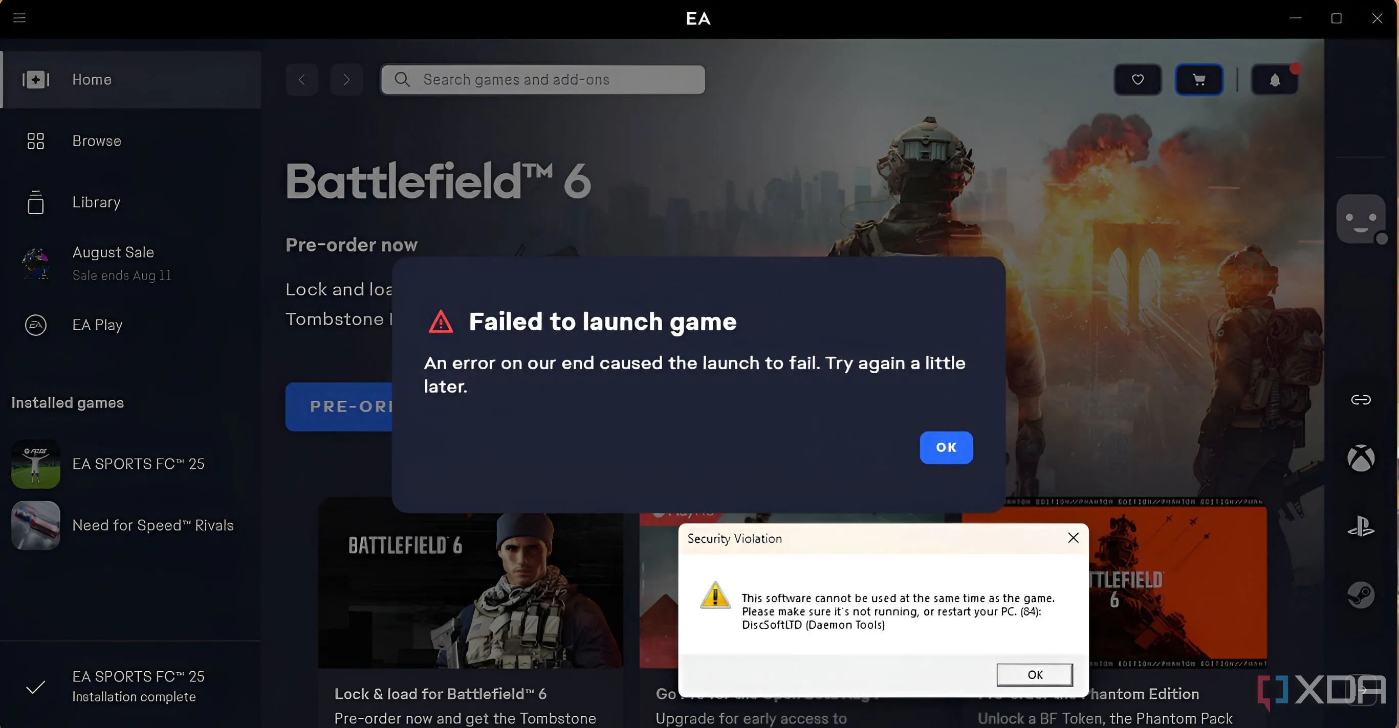
Task: Click the linked accounts chain icon
Action: point(1361,400)
